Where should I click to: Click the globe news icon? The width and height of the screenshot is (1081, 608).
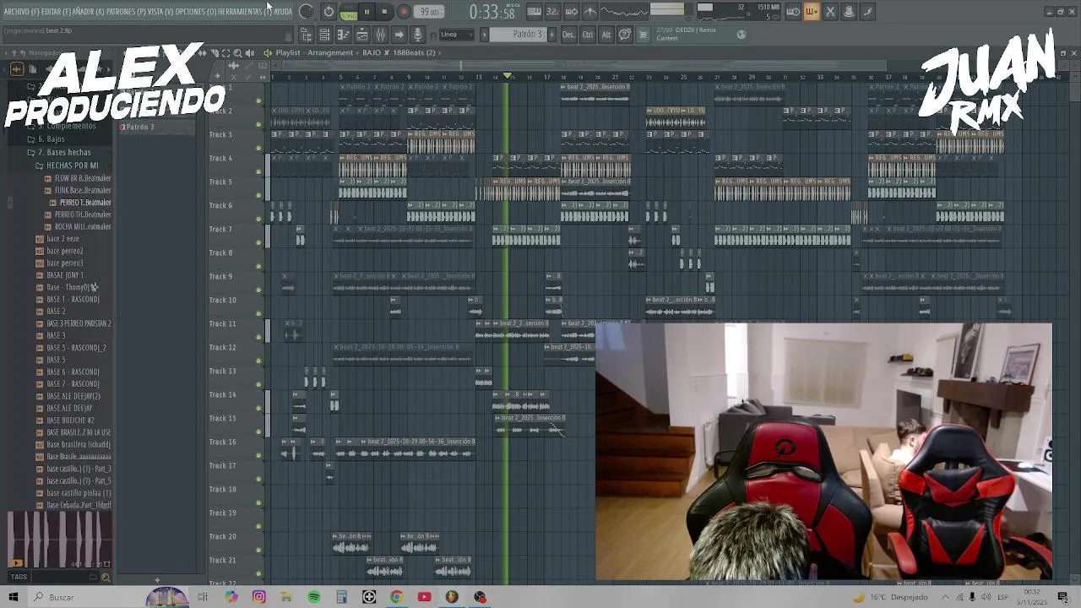(x=741, y=35)
